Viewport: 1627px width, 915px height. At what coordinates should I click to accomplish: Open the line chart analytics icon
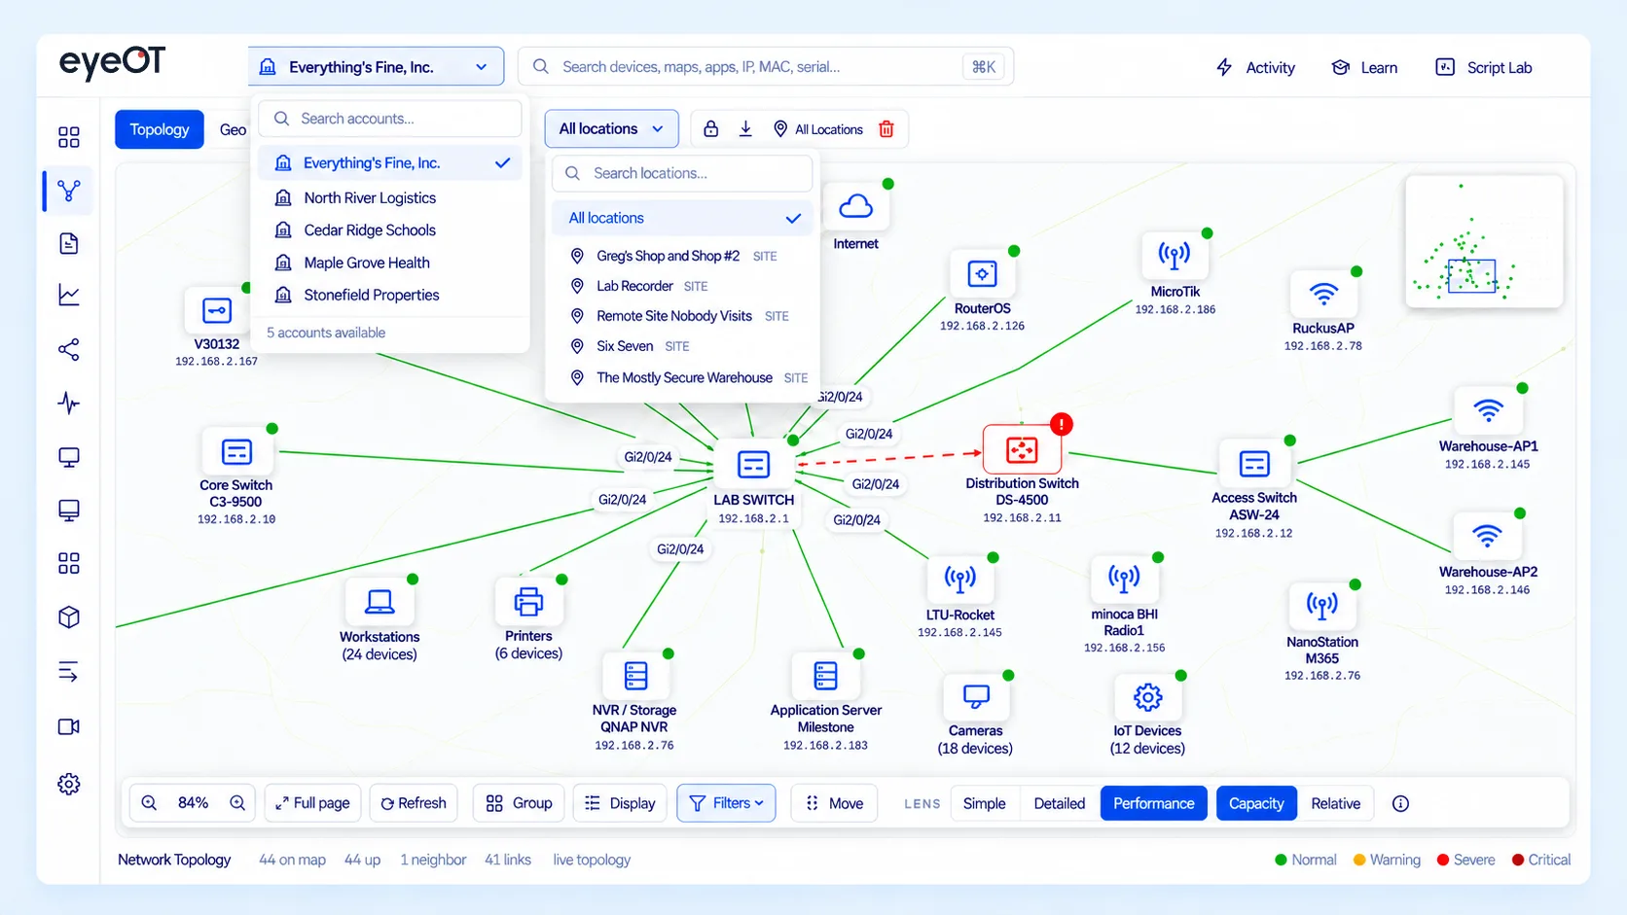(68, 295)
